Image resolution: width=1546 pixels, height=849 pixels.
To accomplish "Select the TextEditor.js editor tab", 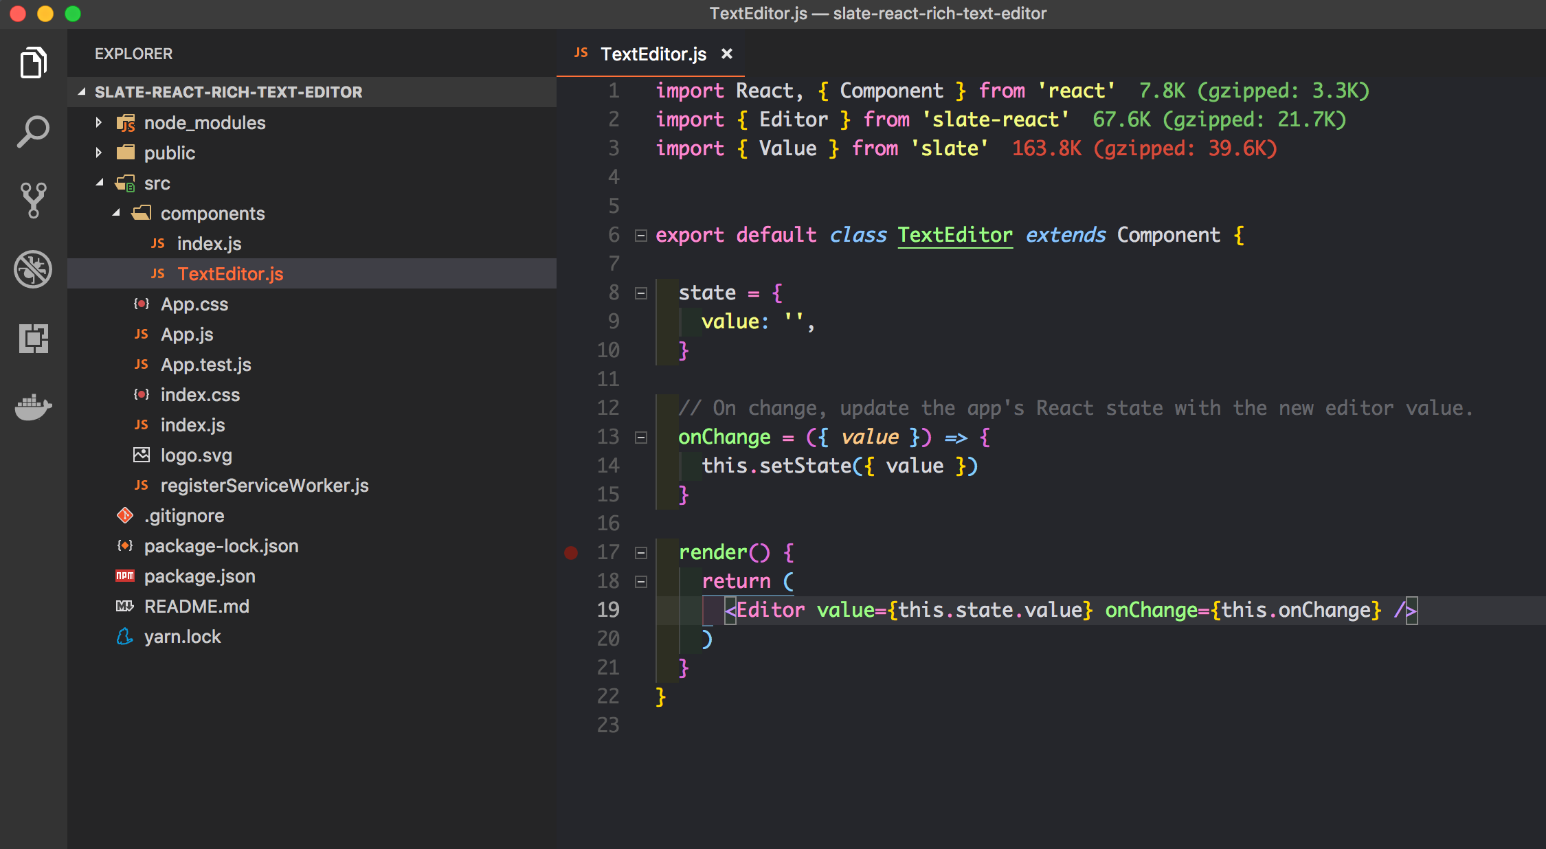I will click(653, 54).
